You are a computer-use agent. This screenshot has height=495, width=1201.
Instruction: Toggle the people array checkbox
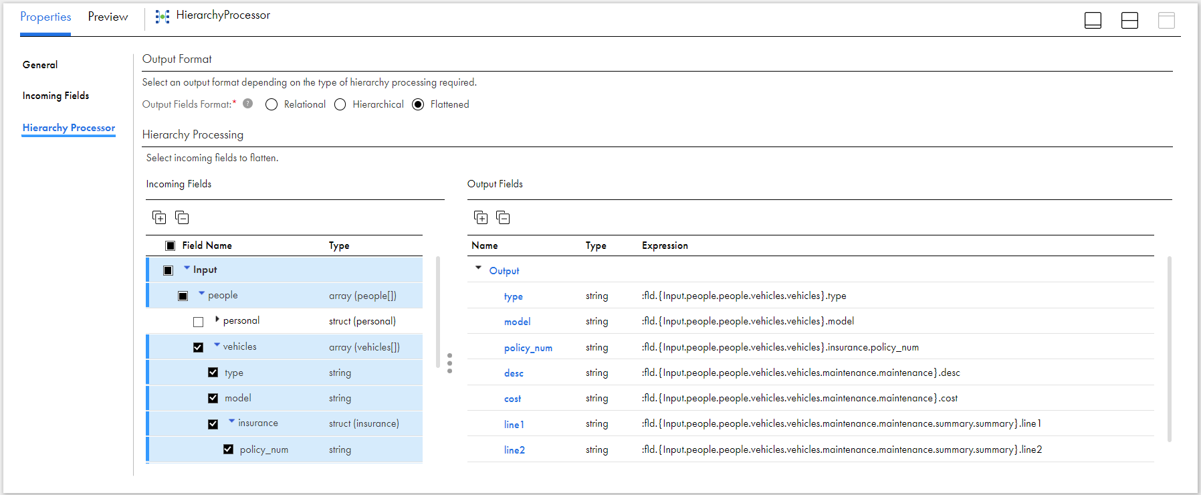pos(183,296)
